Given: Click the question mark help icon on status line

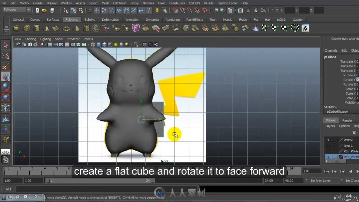Looking at the screenshot, I should click(149, 10).
